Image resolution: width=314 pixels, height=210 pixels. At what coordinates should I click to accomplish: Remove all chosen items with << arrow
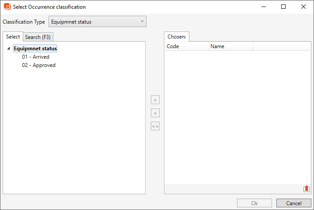pyautogui.click(x=155, y=126)
